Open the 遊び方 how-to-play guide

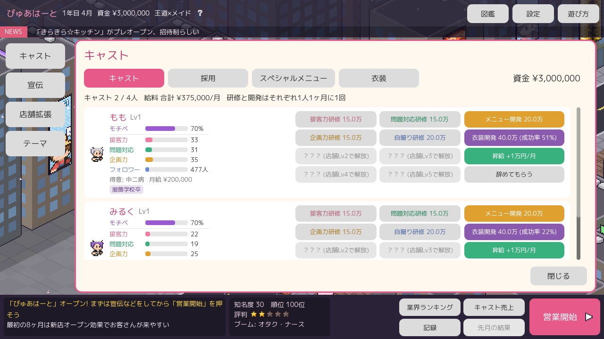click(x=579, y=14)
